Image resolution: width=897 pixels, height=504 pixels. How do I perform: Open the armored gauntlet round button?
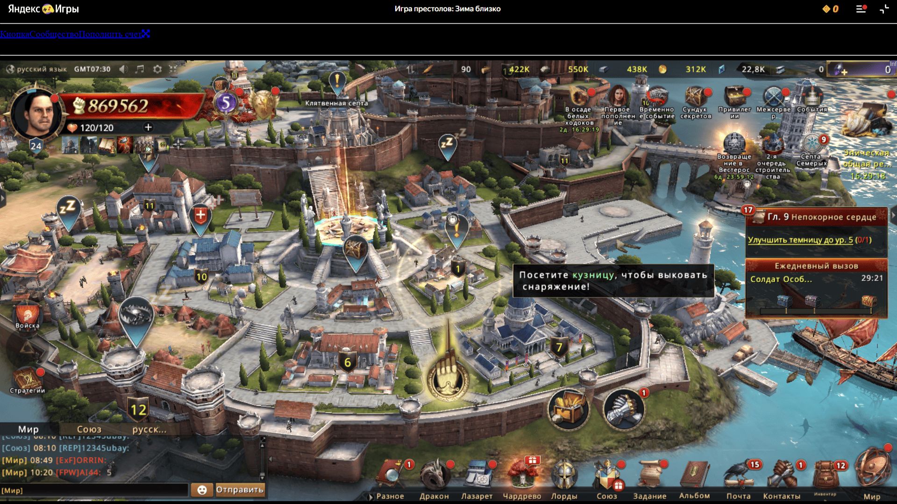click(x=624, y=410)
